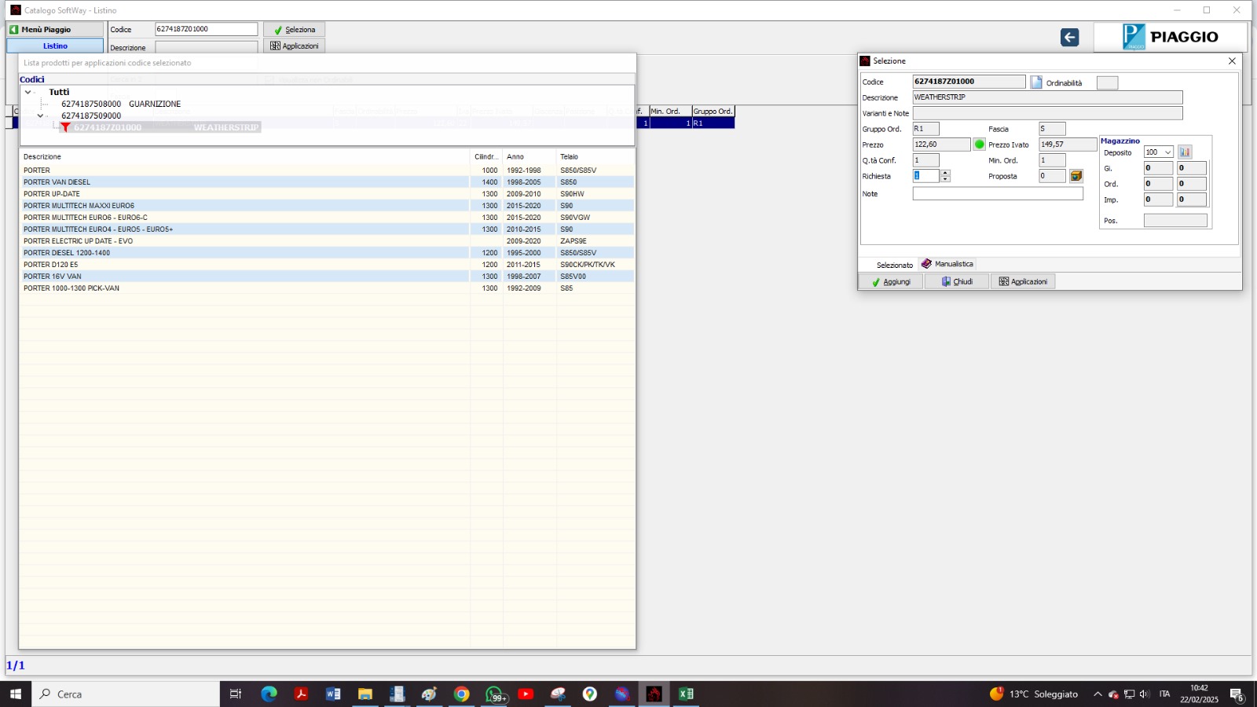1257x707 pixels.
Task: Open Excel from the Windows taskbar
Action: tap(686, 694)
